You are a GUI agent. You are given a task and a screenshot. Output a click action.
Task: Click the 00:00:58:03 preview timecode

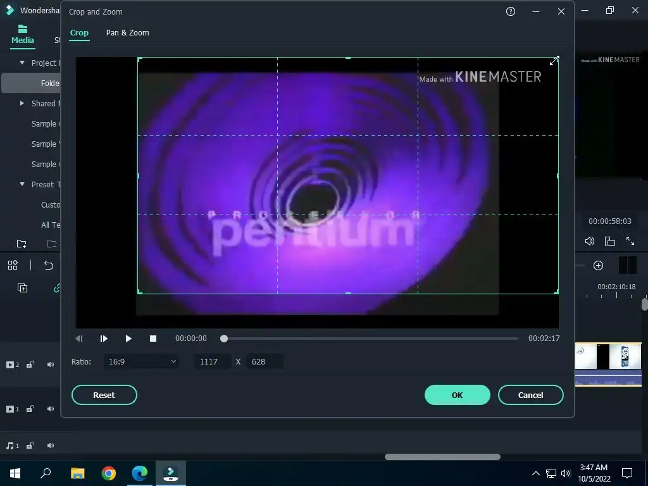pyautogui.click(x=610, y=221)
